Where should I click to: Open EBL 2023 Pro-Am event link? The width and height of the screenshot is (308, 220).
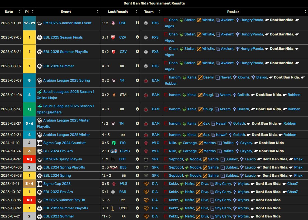coord(58,192)
